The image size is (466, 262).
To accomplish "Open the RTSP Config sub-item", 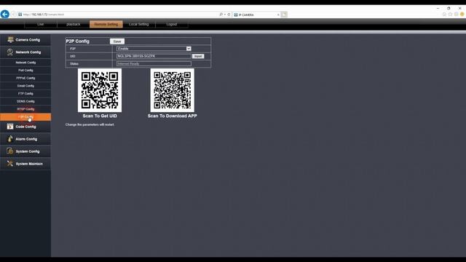I will (x=25, y=109).
